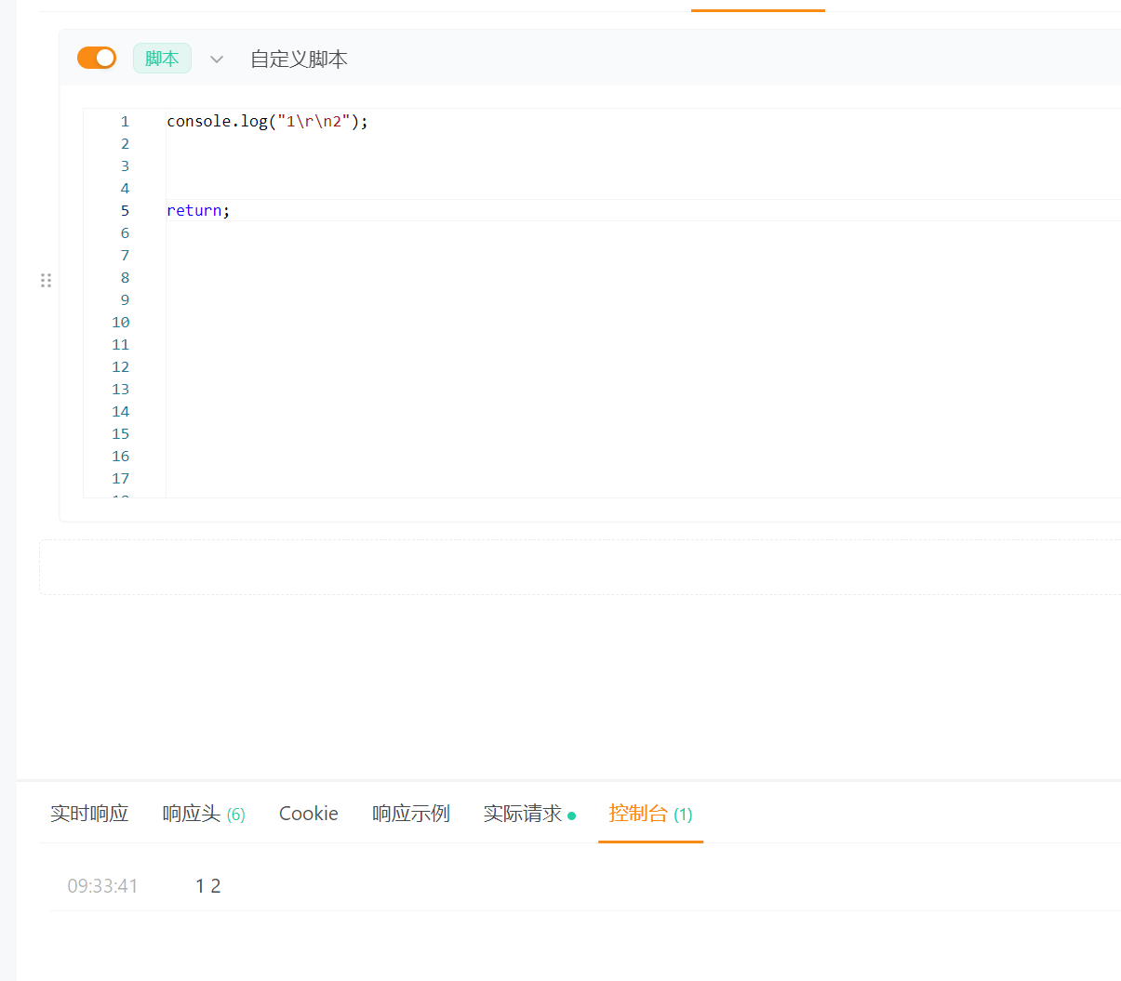This screenshot has width=1121, height=981.
Task: Open the Cookie tab
Action: click(x=309, y=814)
